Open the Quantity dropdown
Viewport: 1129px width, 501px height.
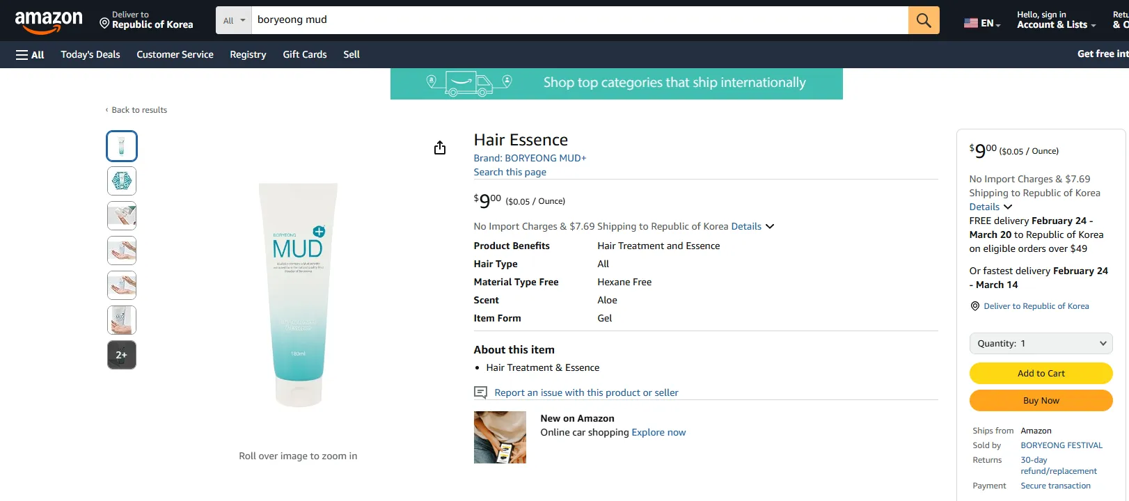tap(1041, 343)
